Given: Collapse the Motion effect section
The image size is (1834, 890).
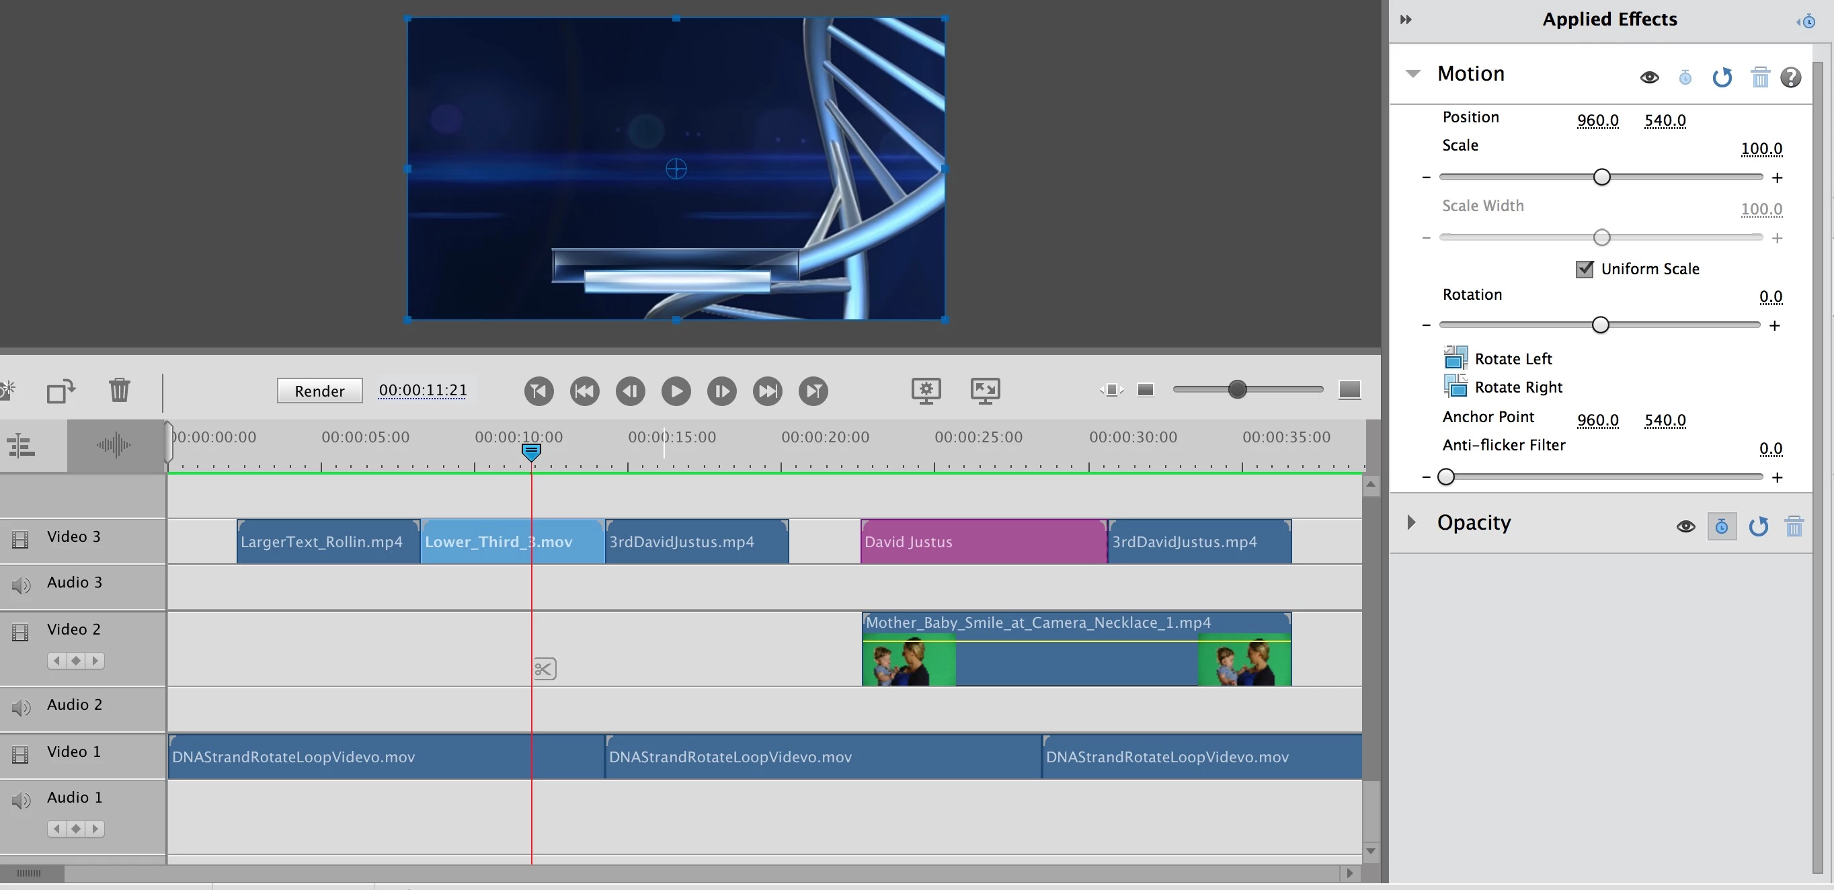Looking at the screenshot, I should click(x=1413, y=73).
